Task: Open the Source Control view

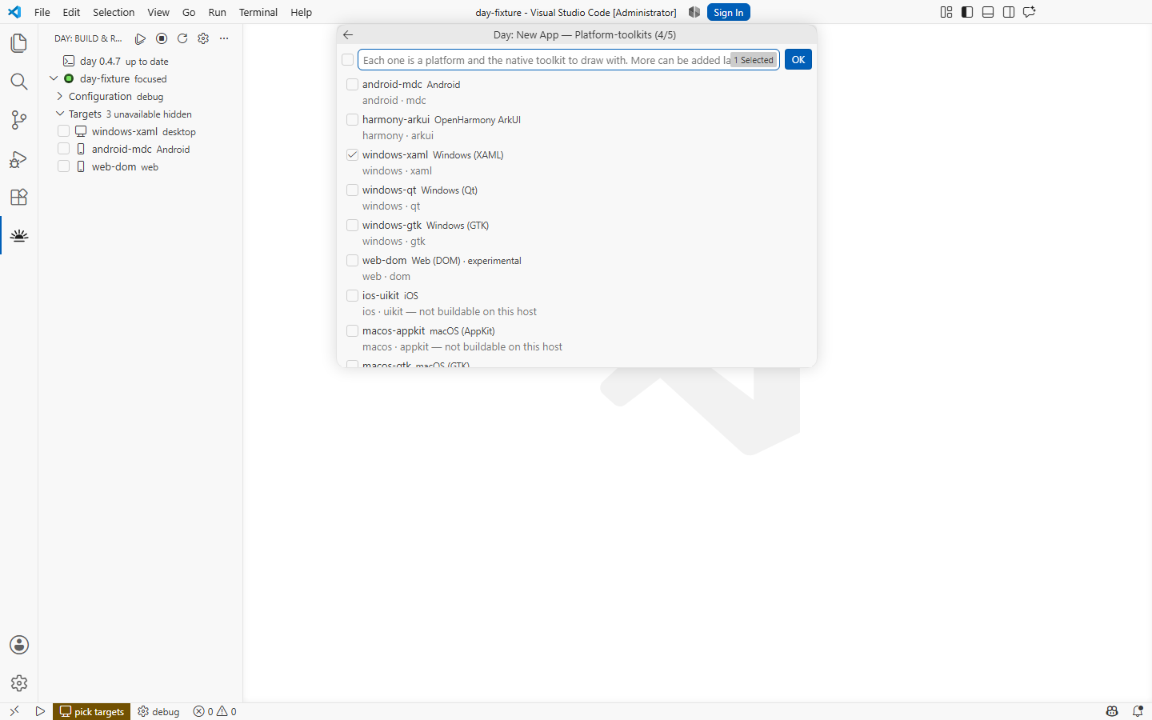Action: (19, 120)
